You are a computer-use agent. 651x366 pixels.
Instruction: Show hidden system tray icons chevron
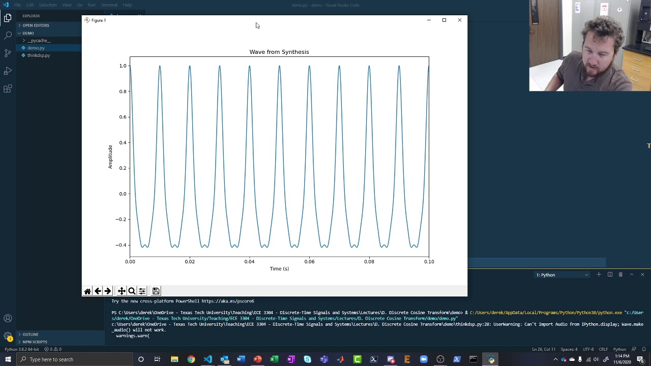[555, 359]
